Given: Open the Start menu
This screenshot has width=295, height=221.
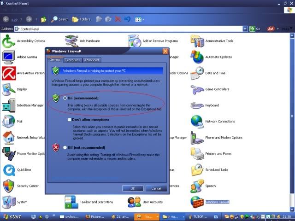Looking at the screenshot, I should point(12,217).
